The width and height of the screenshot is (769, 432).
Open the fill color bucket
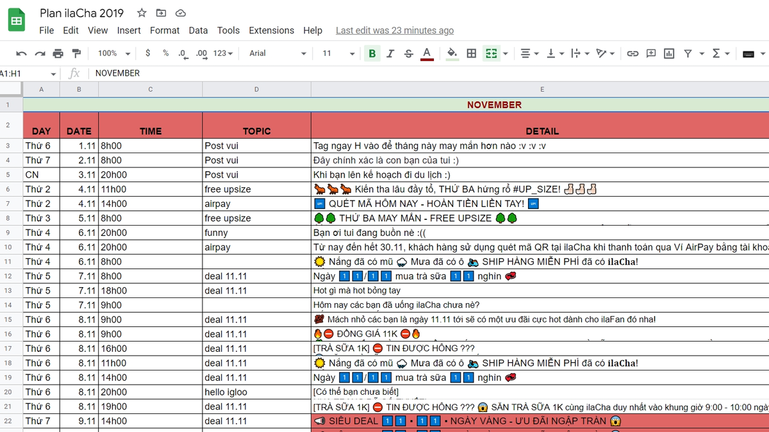pos(452,53)
